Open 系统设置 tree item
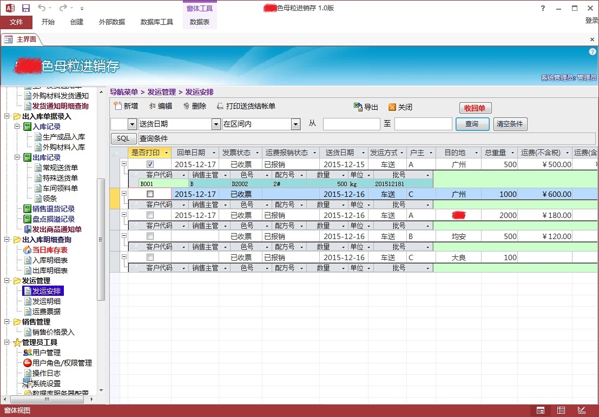Viewport: 599px width, 417px height. [x=46, y=383]
